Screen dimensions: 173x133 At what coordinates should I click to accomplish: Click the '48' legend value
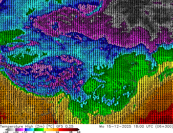click(x=79, y=132)
